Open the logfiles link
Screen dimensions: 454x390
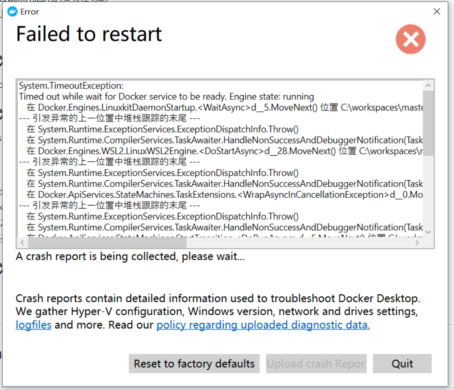click(x=33, y=325)
